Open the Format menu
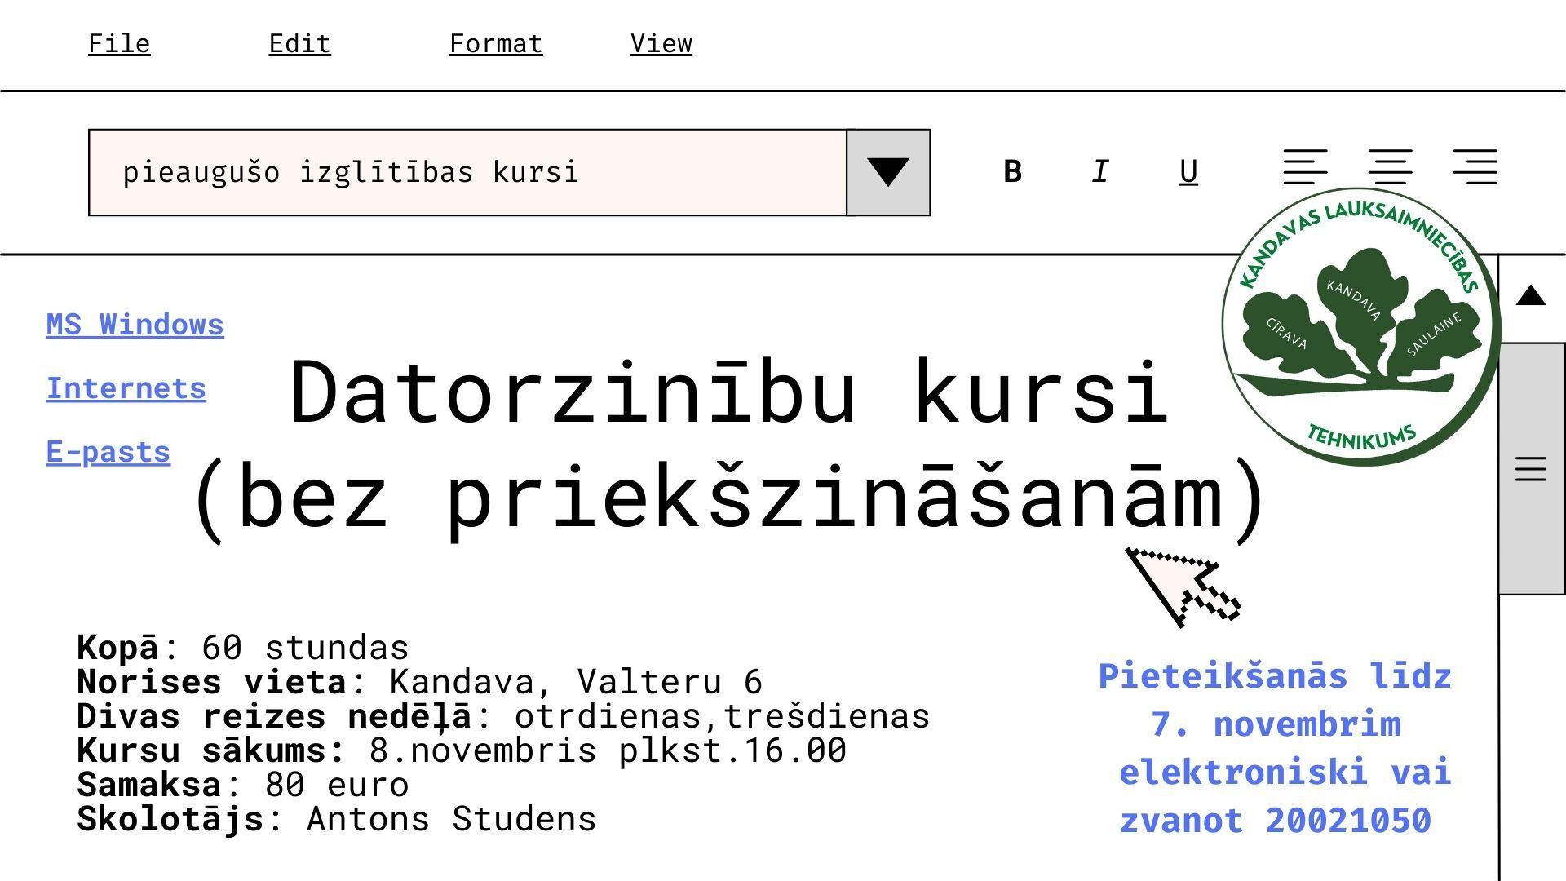Image resolution: width=1566 pixels, height=881 pixels. pos(496,43)
